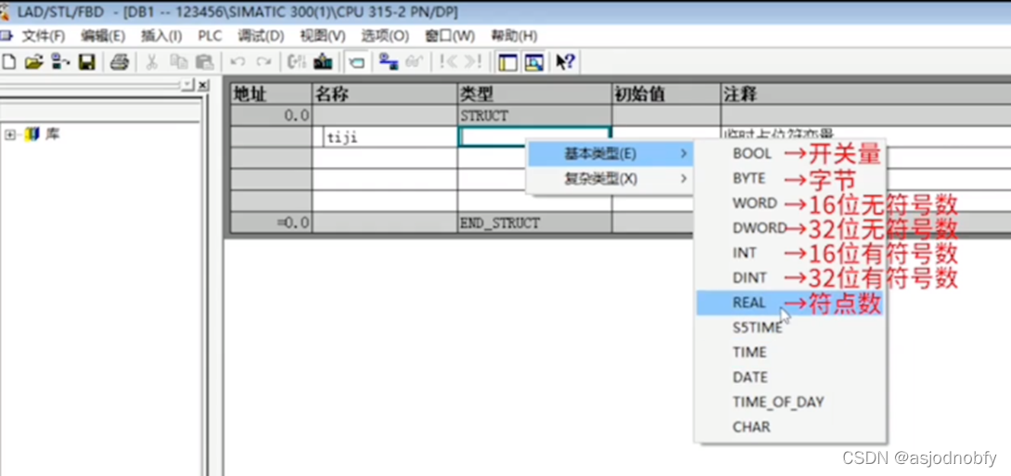Open the 文件(F) menu
This screenshot has height=476, width=1011.
(44, 35)
